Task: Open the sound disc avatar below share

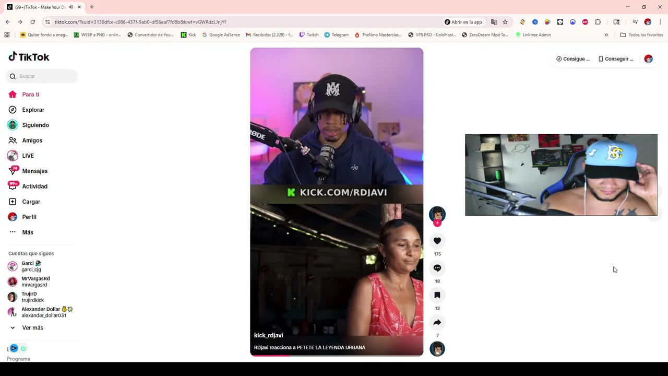Action: point(437,348)
